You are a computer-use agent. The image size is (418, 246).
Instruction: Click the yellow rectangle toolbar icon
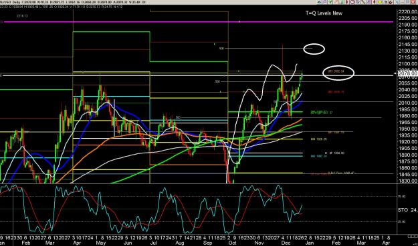point(380,2)
